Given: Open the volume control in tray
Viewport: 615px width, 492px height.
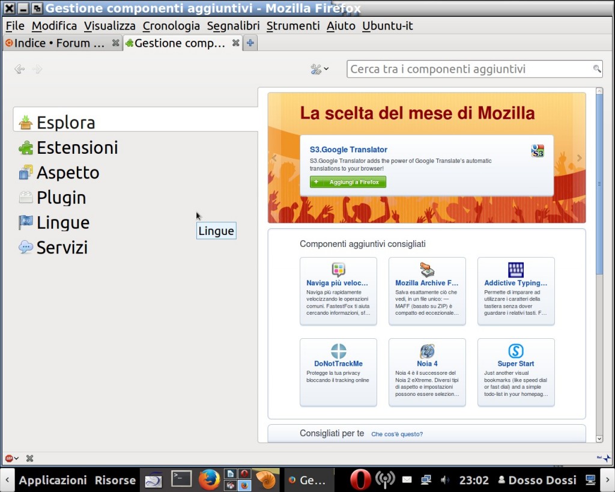Looking at the screenshot, I should pos(445,479).
